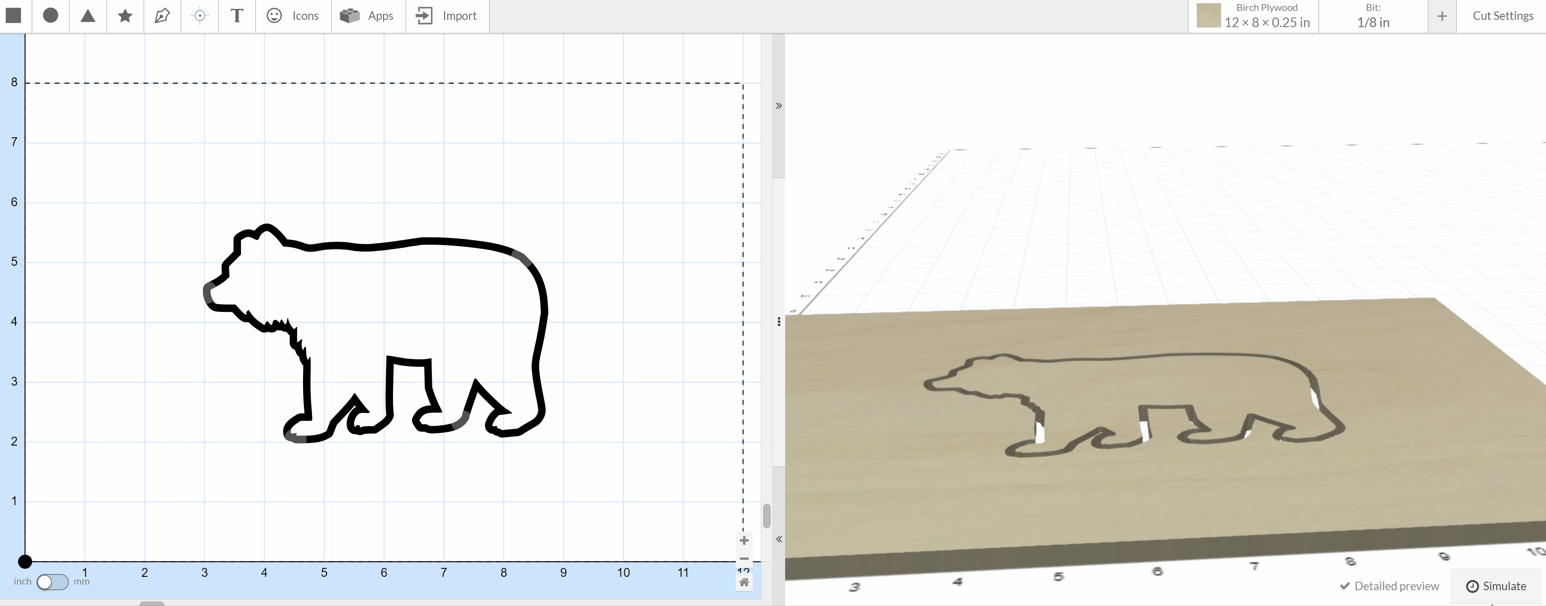Zoom in on the design canvas
Screen dimensions: 1546x606
(x=744, y=541)
